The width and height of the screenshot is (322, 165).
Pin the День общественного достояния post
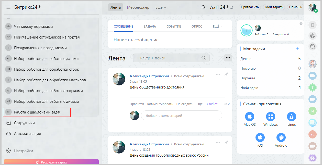click(x=226, y=74)
